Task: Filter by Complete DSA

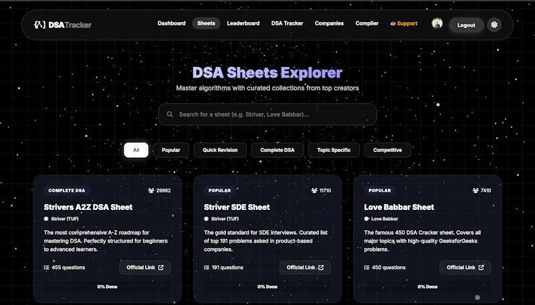Action: tap(277, 150)
